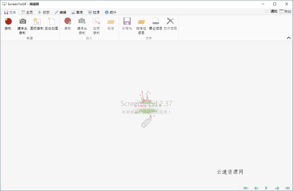Discard the current project via 放弃项目
The width and height of the screenshot is (293, 191).
tap(170, 25)
